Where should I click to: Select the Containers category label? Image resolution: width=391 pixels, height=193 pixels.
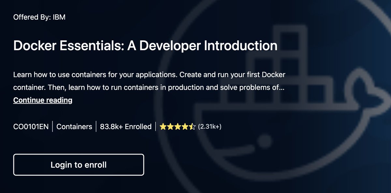pos(74,126)
